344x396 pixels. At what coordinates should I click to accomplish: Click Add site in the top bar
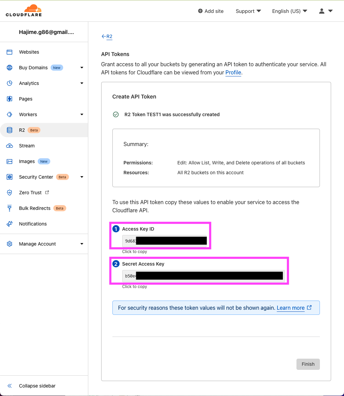click(211, 11)
